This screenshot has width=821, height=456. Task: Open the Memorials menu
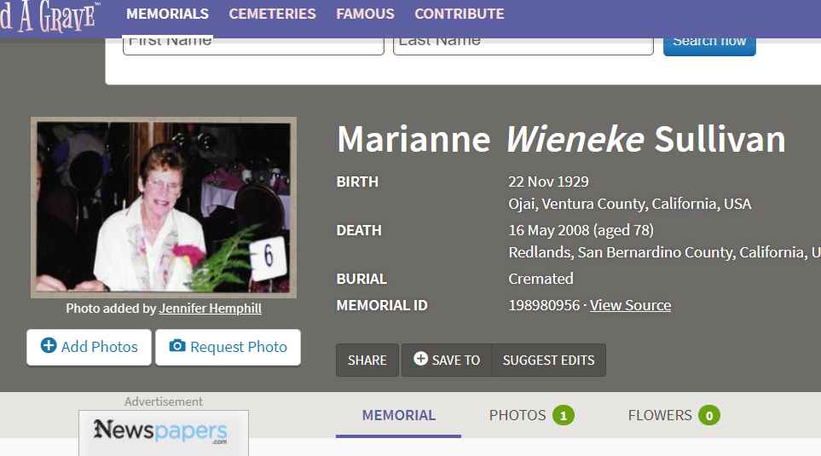[x=168, y=14]
